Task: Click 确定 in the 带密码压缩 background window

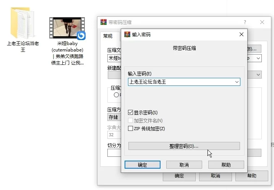Action: coord(179,176)
